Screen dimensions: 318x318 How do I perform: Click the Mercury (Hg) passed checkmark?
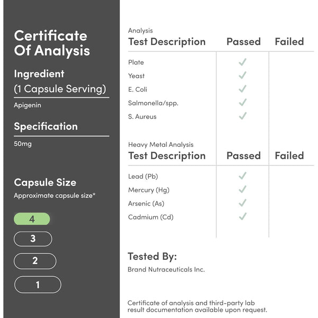242,189
